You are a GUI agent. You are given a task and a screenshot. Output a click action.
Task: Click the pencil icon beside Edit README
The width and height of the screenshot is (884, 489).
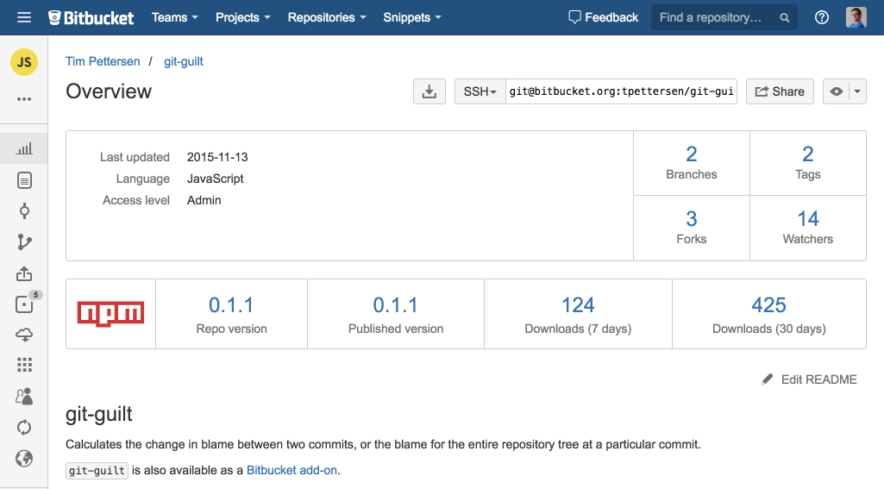pyautogui.click(x=768, y=379)
